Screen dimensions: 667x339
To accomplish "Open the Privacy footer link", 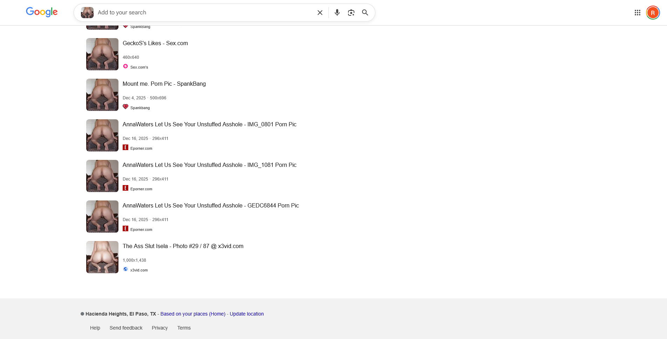I will tap(159, 328).
